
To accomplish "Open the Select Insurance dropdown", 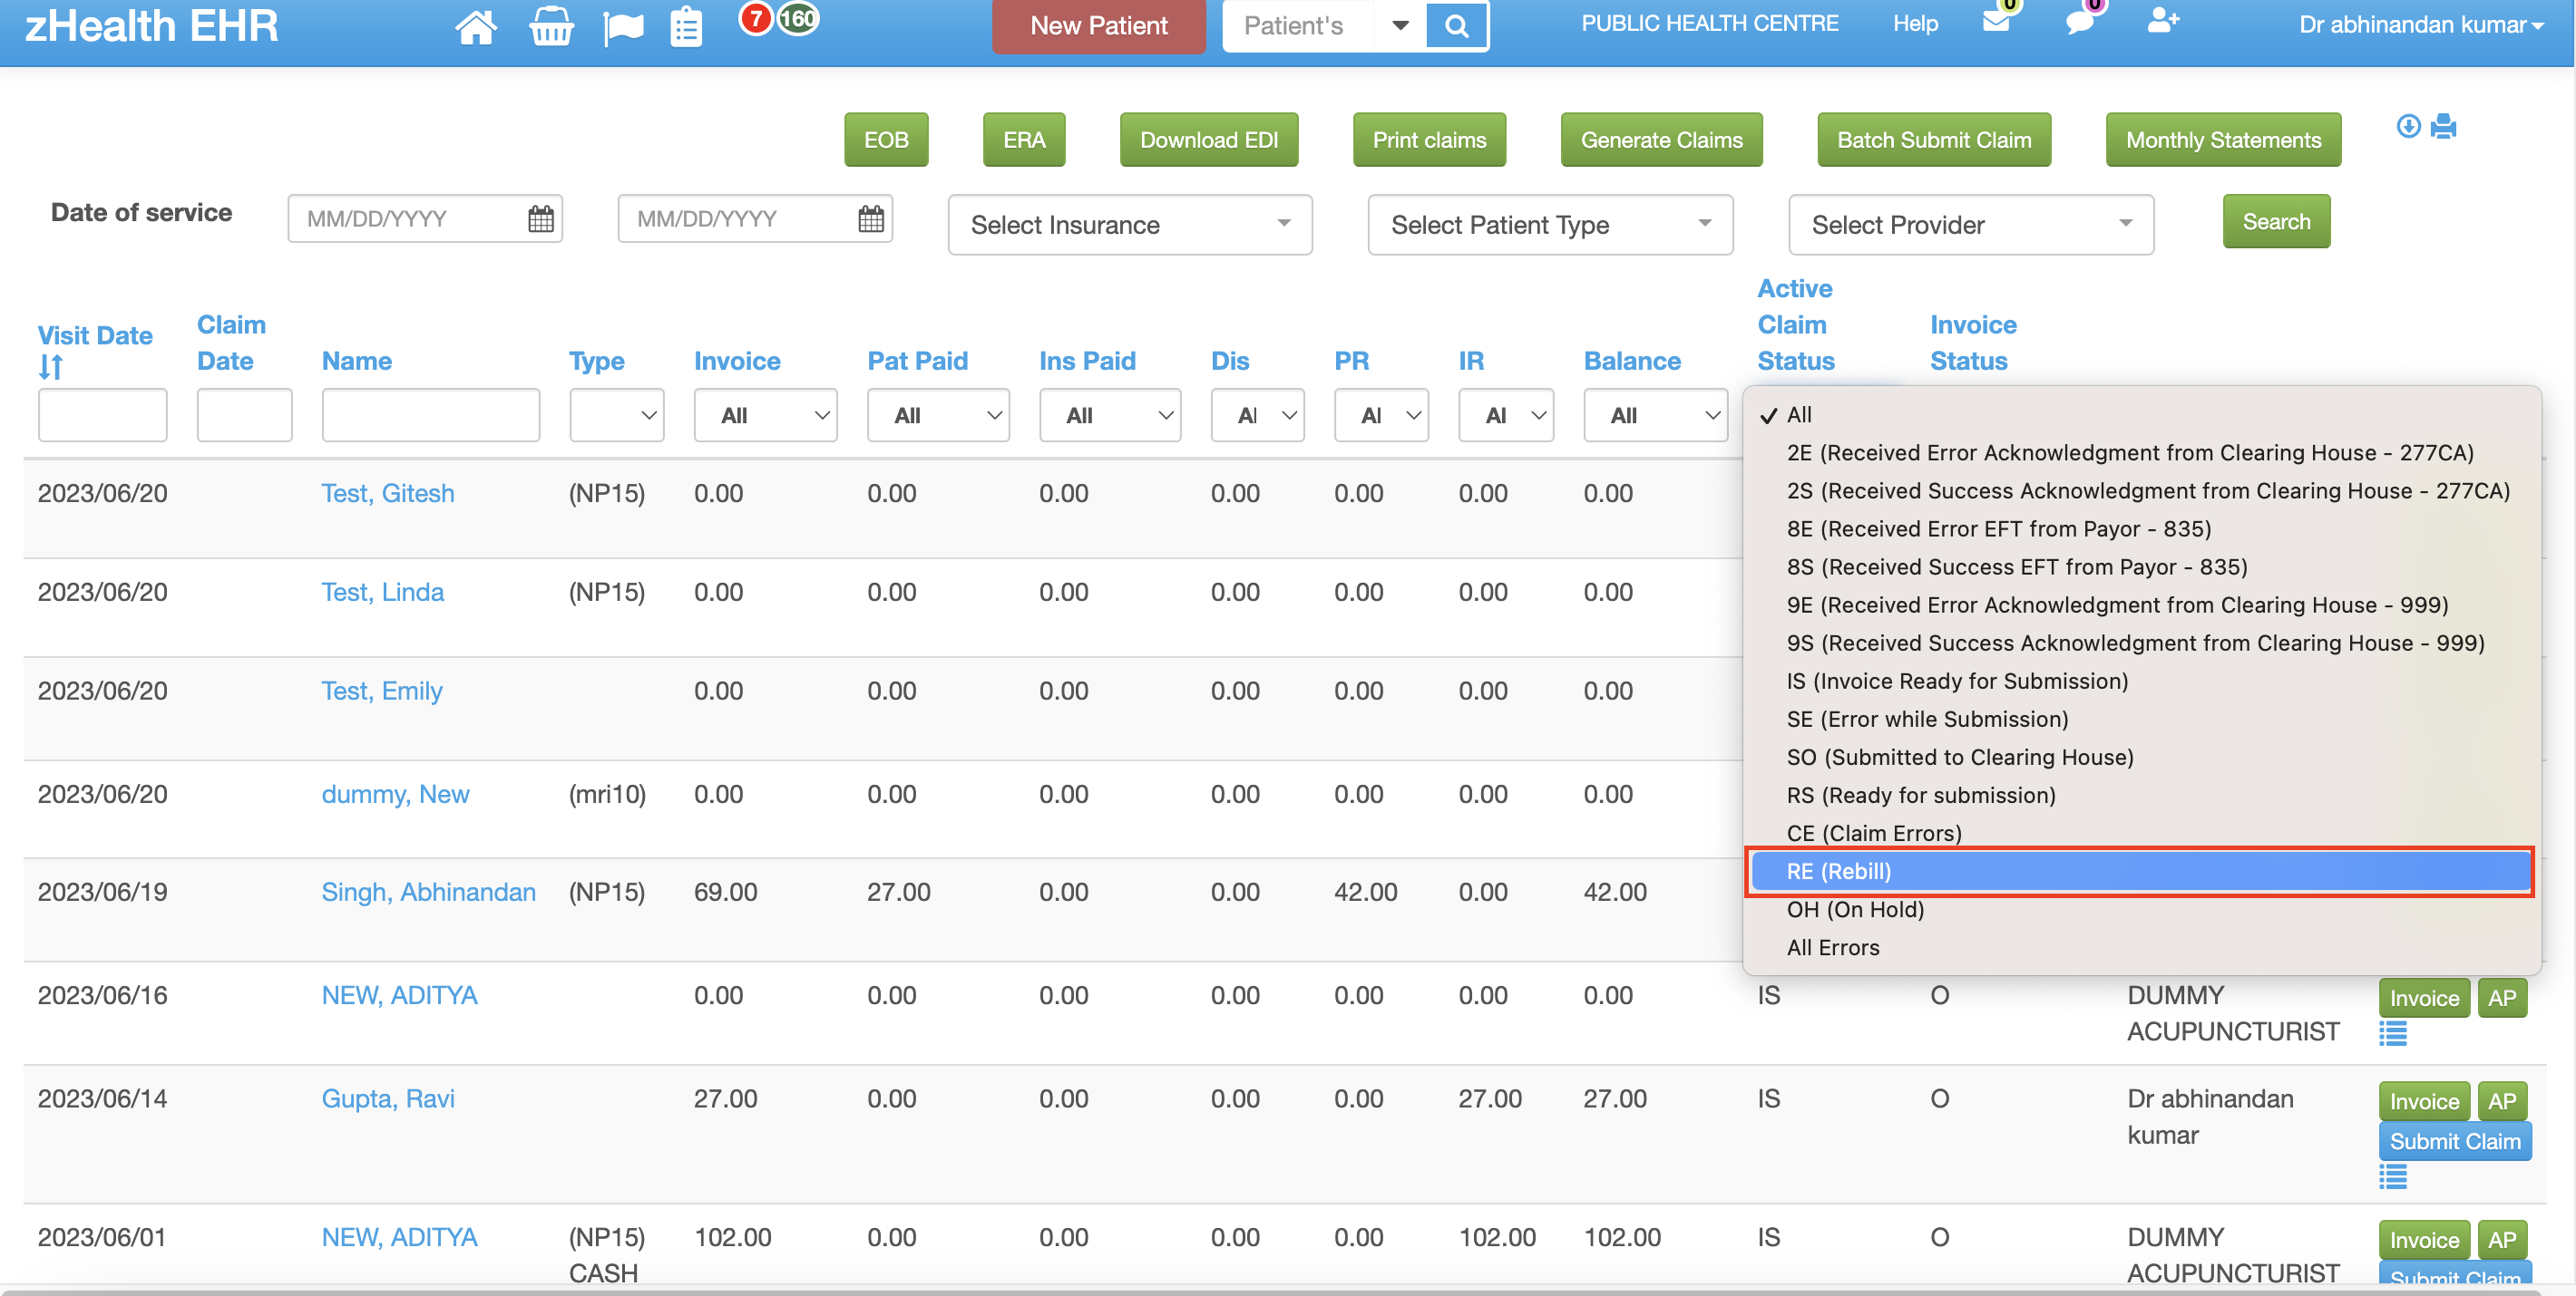I will pyautogui.click(x=1130, y=225).
